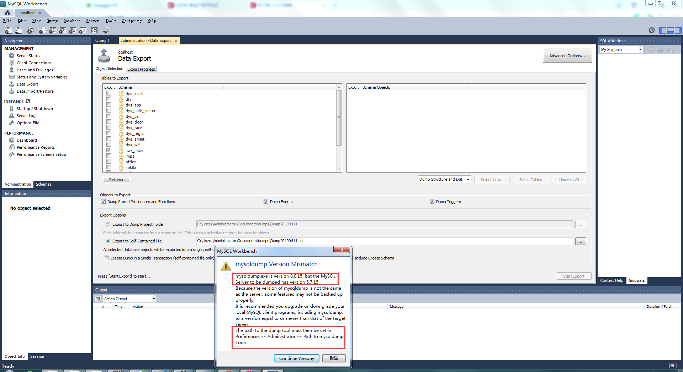Viewport: 683px width, 372px height.
Task: Open Data Import/Restore in the Navigator
Action: click(x=35, y=91)
